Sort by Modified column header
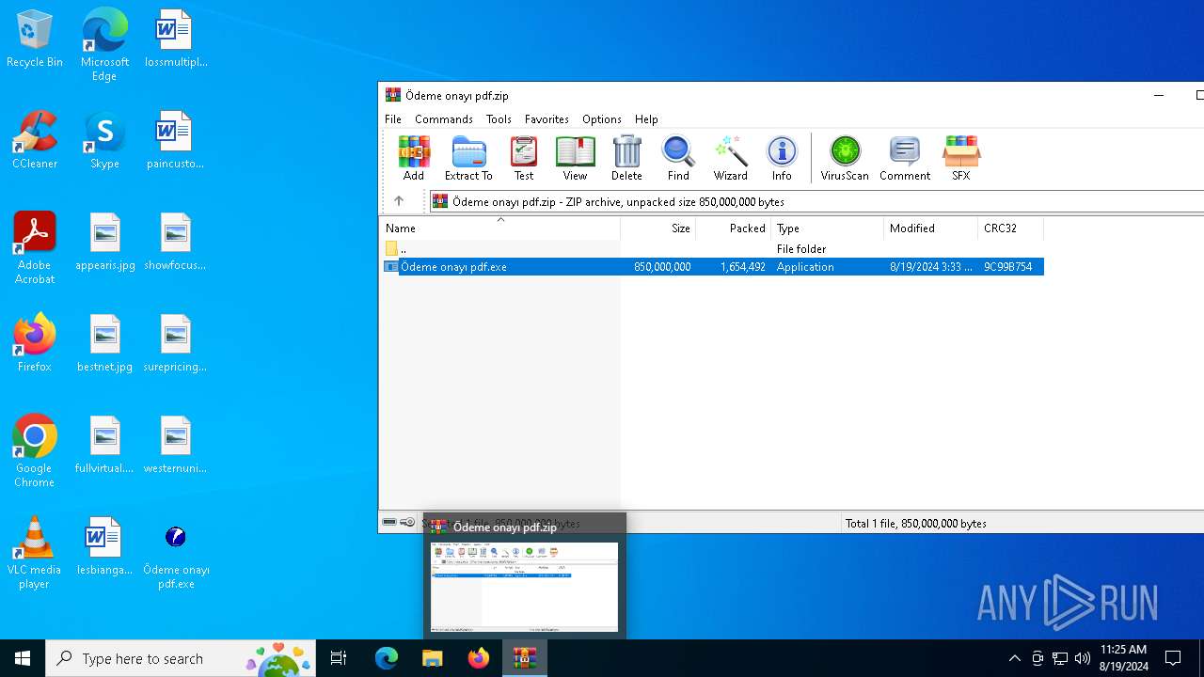This screenshot has width=1204, height=677. click(931, 228)
